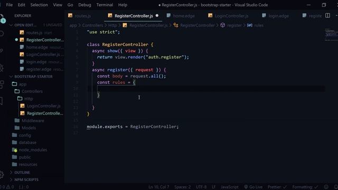Click the app folder icon in explorer

tap(14, 84)
